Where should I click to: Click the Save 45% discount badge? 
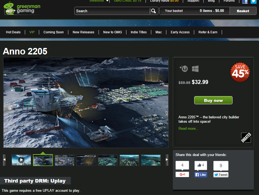pos(240,72)
